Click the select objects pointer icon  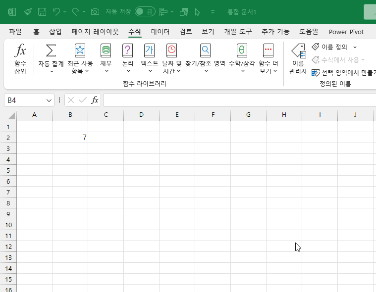(197, 12)
